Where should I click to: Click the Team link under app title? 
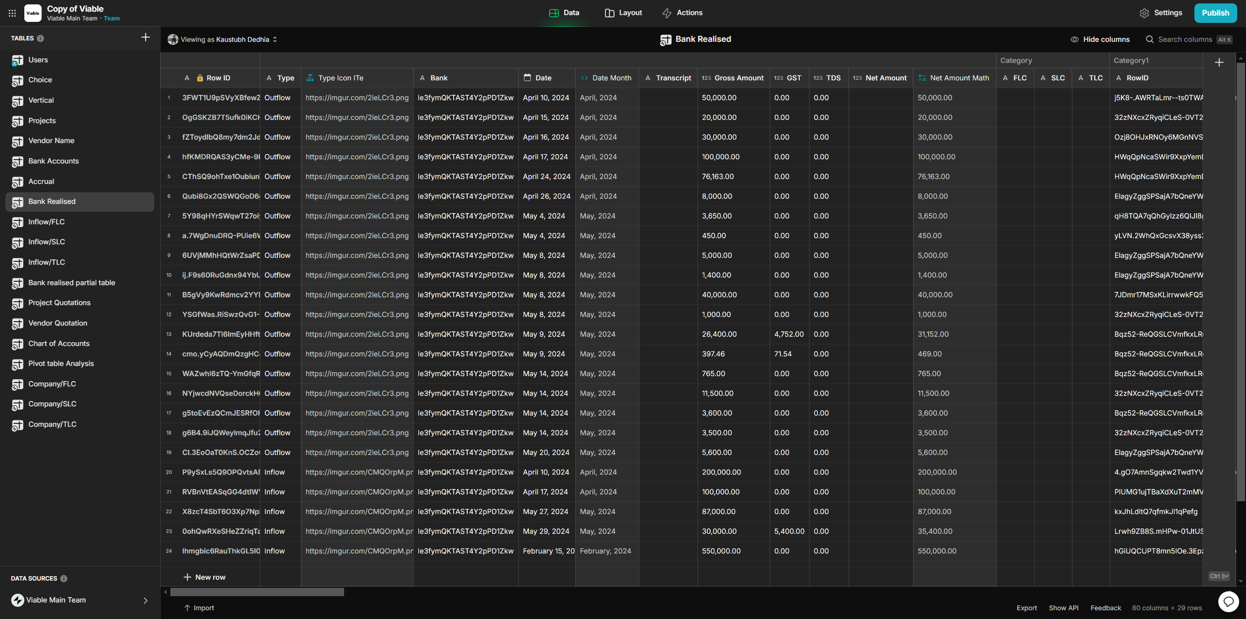tap(111, 18)
